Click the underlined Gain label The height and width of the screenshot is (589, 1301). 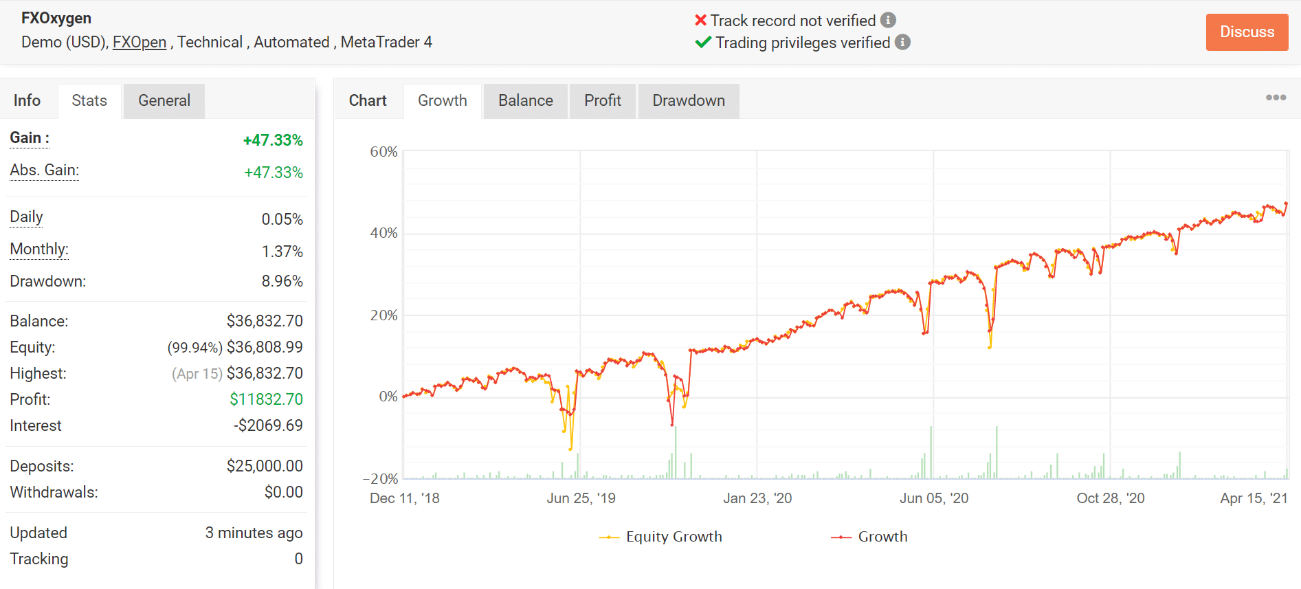coord(30,138)
